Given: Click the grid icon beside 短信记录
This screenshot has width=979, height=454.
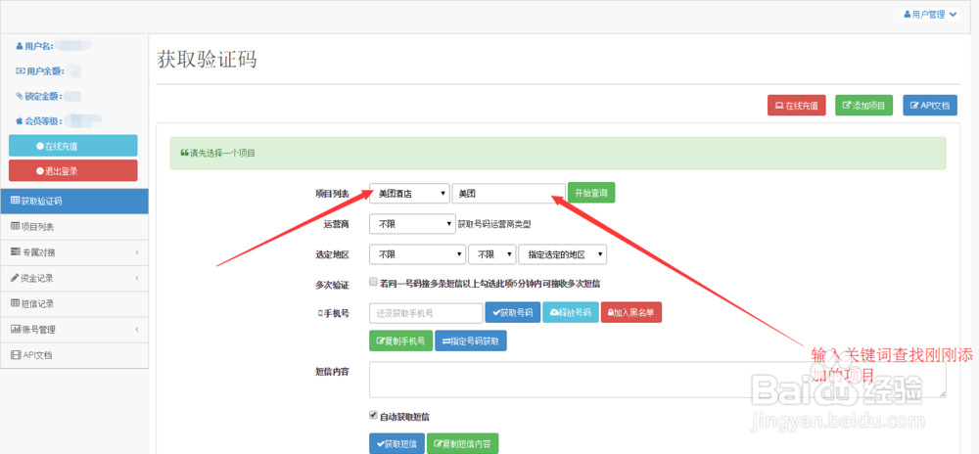Looking at the screenshot, I should (16, 303).
